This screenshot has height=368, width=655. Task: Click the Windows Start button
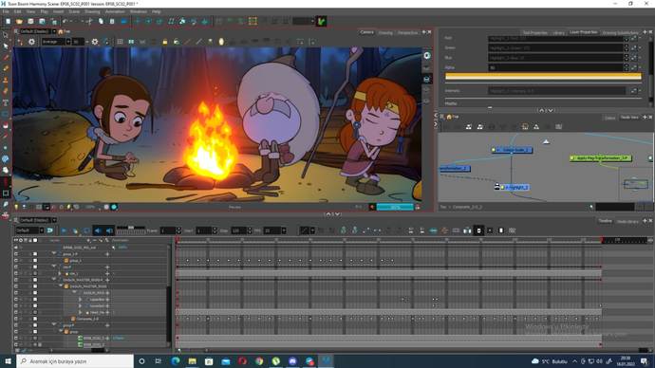pyautogui.click(x=8, y=361)
